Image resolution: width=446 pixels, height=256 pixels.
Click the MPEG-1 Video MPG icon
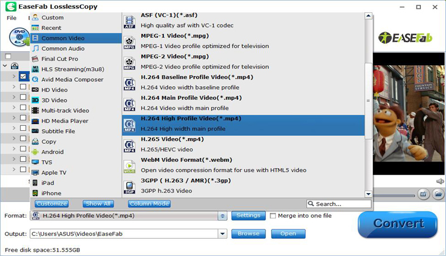129,43
